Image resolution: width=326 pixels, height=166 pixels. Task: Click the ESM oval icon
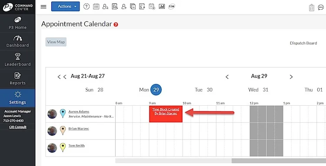click(172, 7)
